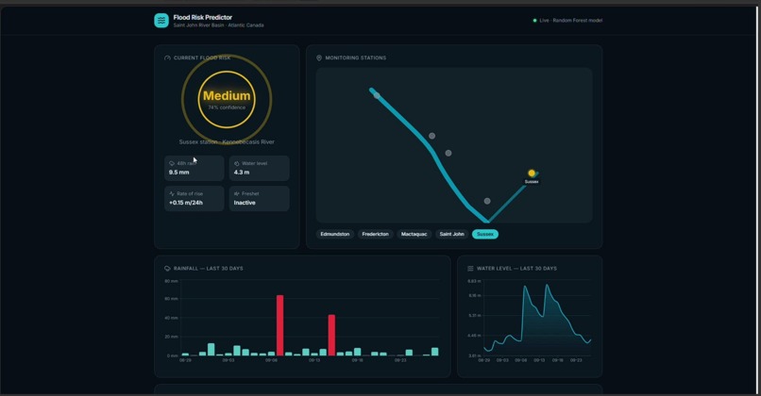
Task: Click the yellow Sussex marker on the map
Action: [532, 173]
